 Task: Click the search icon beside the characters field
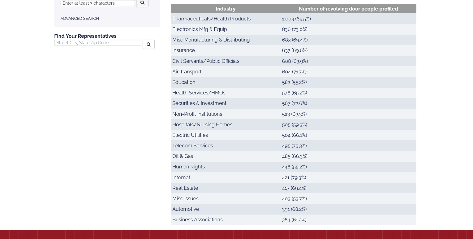(x=142, y=3)
